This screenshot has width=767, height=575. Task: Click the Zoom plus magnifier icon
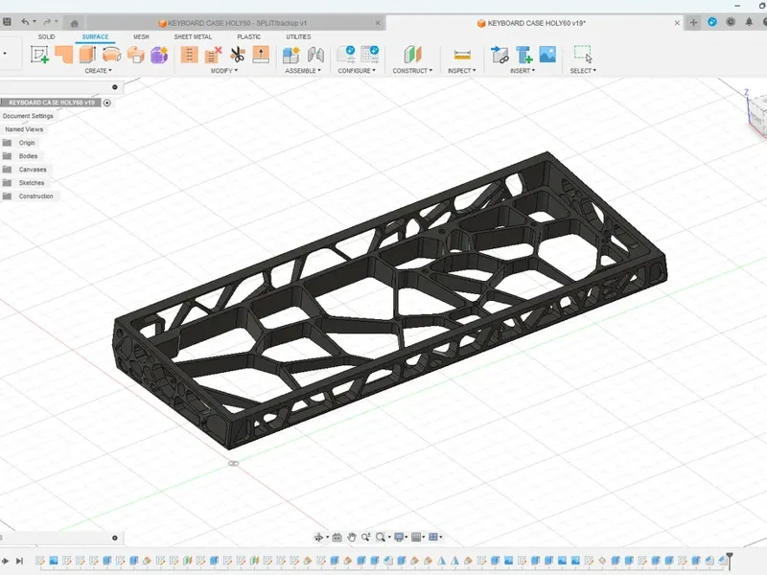[x=365, y=538]
